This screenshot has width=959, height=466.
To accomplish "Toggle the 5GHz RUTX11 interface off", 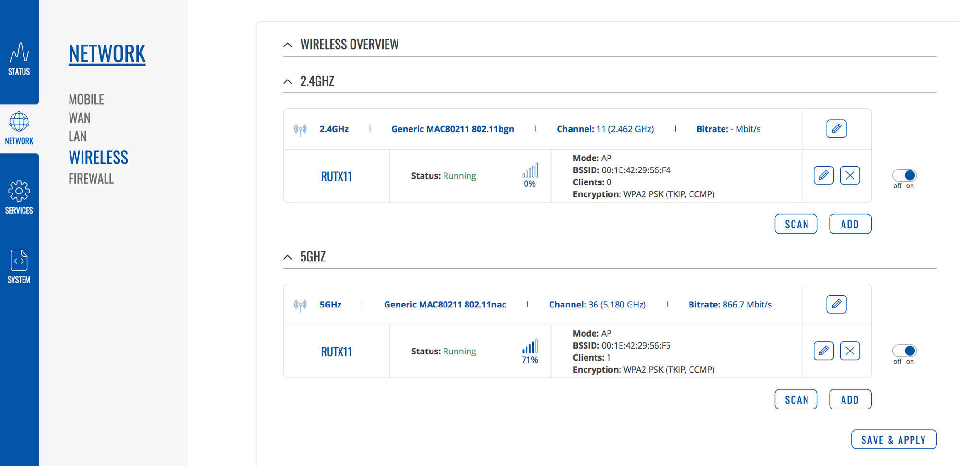I will [x=904, y=351].
